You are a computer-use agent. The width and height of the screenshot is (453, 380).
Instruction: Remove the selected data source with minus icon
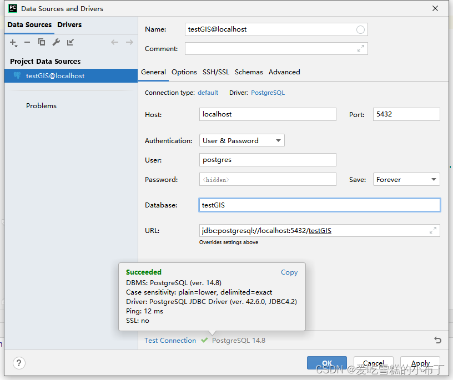click(x=27, y=43)
